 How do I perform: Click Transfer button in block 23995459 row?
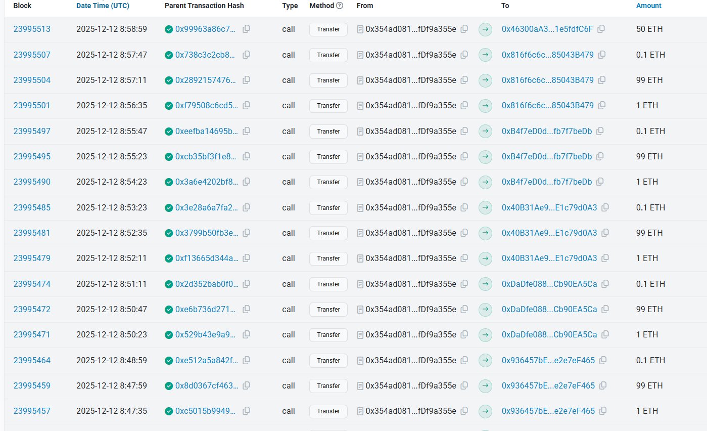[328, 386]
